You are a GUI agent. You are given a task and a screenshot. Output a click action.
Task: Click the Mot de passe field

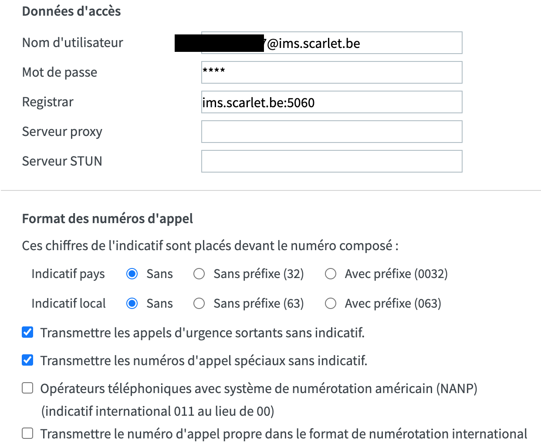point(331,72)
